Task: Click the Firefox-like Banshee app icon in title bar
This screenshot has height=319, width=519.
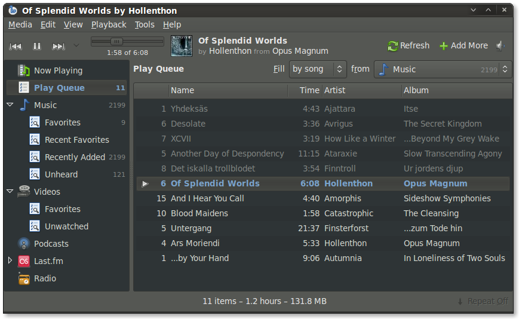Action: tap(13, 10)
